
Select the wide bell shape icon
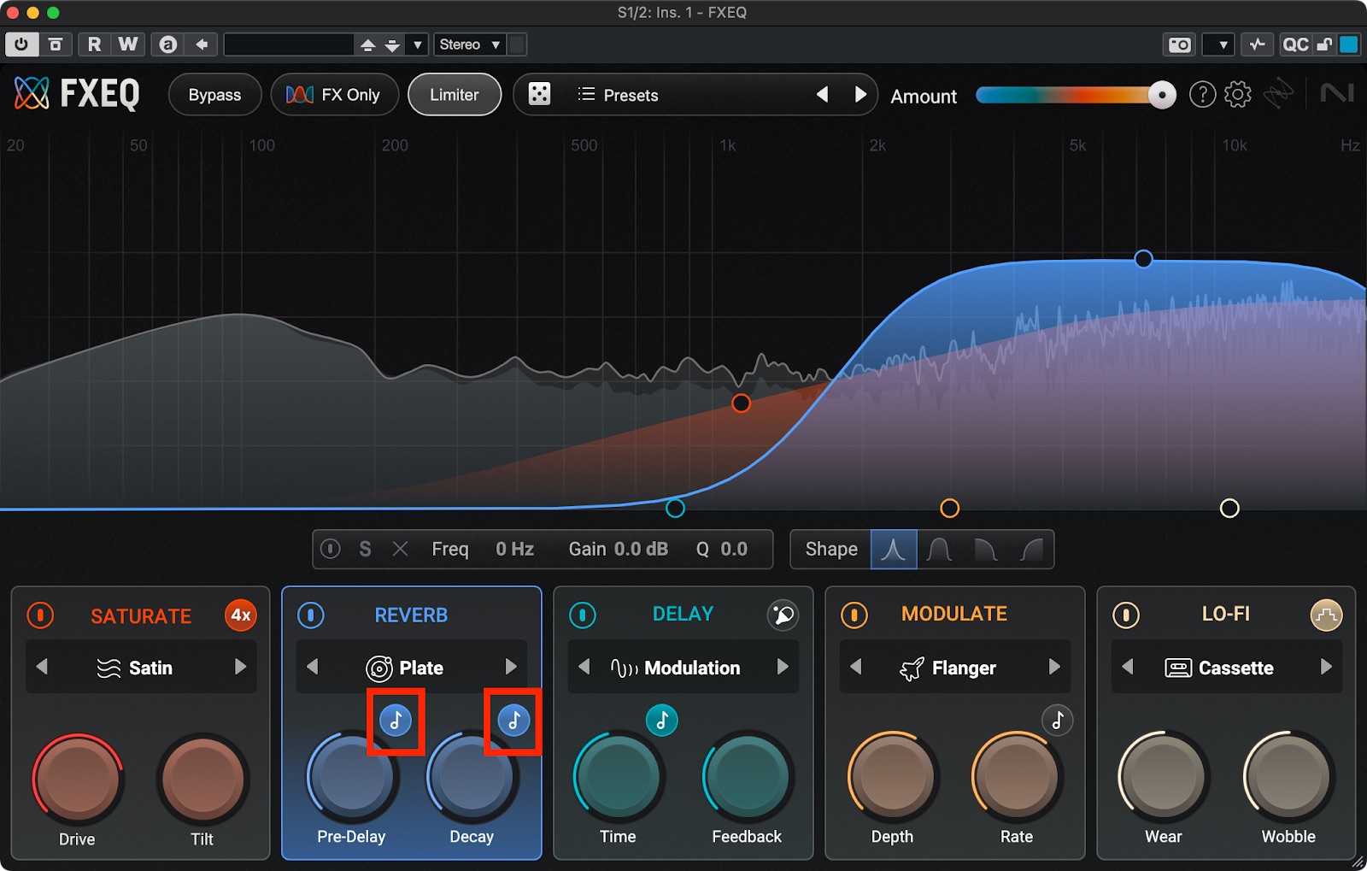pyautogui.click(x=940, y=549)
